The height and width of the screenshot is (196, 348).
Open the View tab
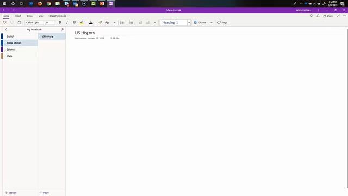point(41,16)
